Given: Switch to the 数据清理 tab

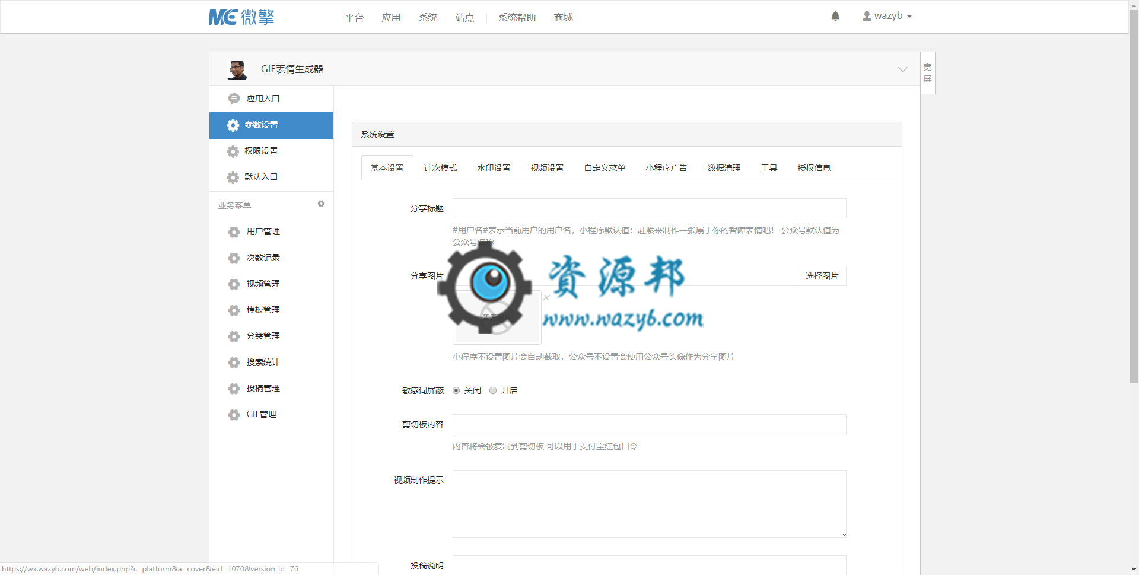Looking at the screenshot, I should click(724, 168).
